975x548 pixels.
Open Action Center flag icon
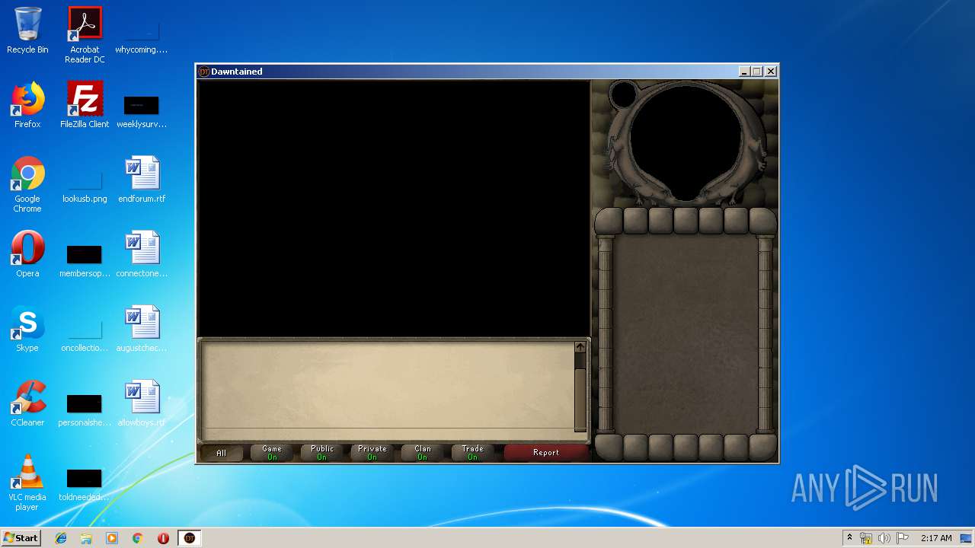903,538
